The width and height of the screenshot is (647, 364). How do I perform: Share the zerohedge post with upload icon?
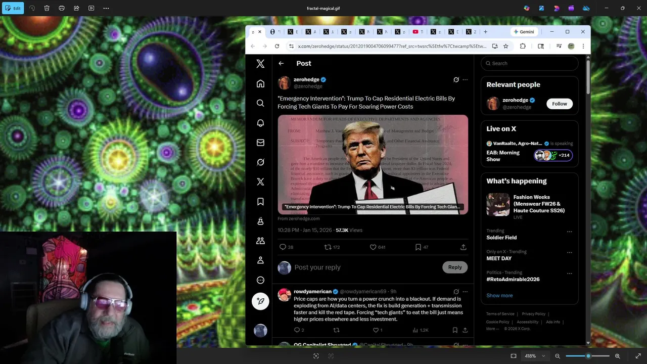[x=463, y=247]
